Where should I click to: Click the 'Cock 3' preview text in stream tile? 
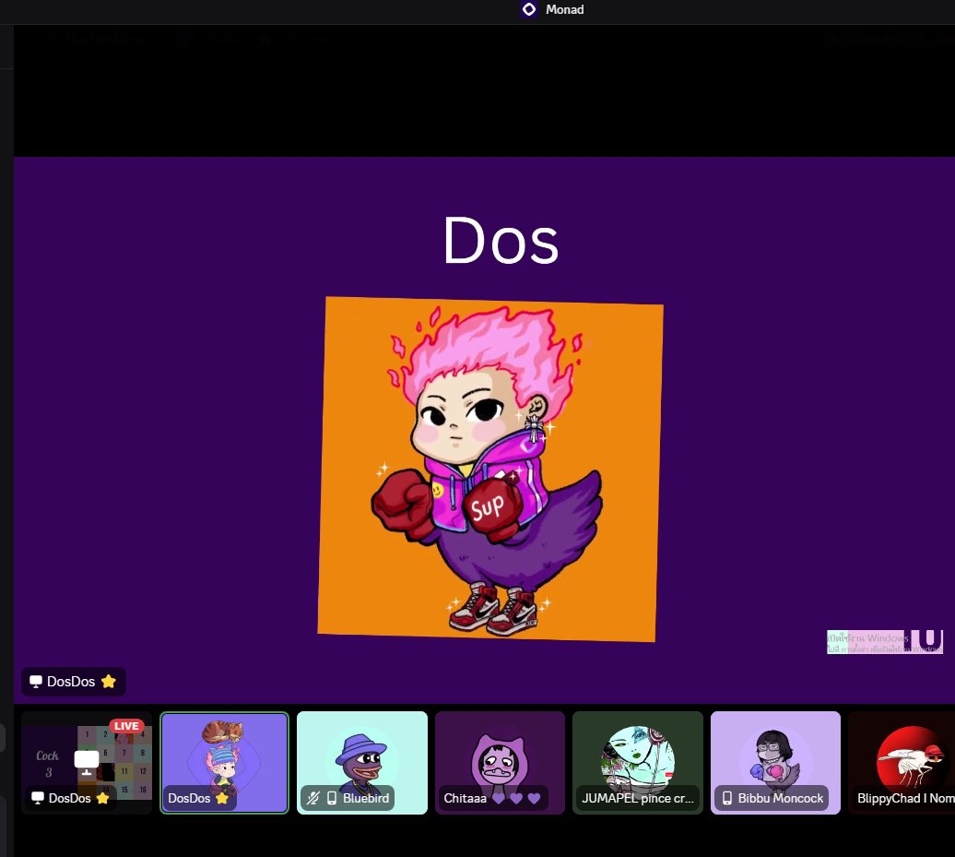48,763
